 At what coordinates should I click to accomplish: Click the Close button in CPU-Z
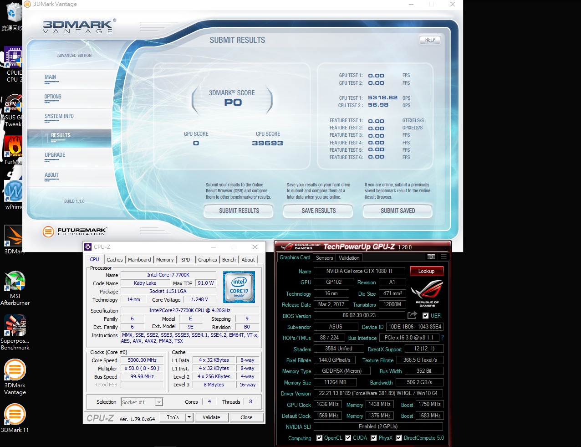(x=246, y=417)
